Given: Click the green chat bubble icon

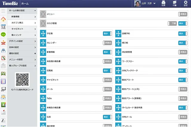Looking at the screenshot, I should pos(4,35).
